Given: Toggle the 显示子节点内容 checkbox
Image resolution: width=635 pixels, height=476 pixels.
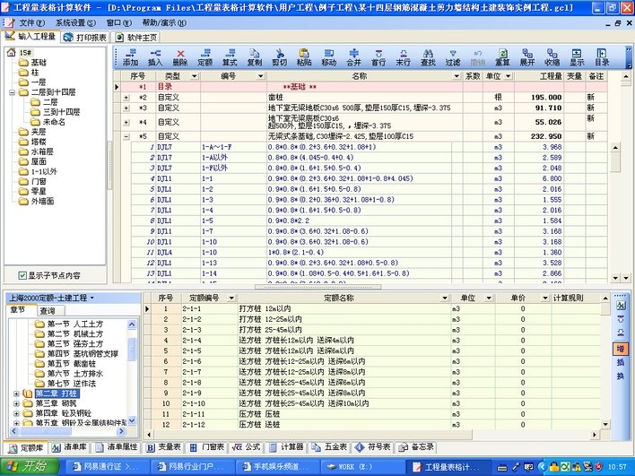Looking at the screenshot, I should [x=22, y=275].
